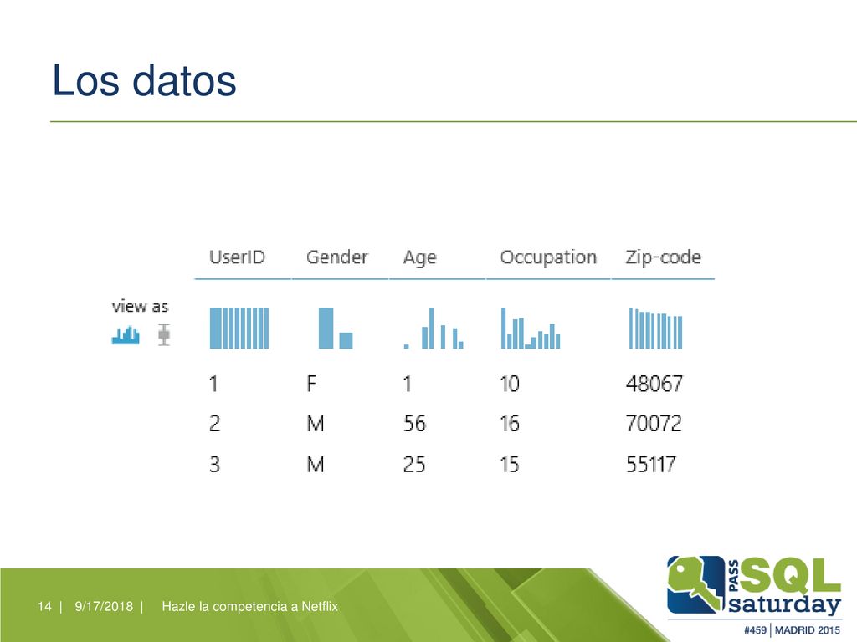Image resolution: width=857 pixels, height=642 pixels.
Task: Select the histogram view-as icon
Action: pos(126,335)
